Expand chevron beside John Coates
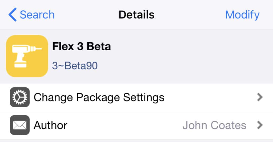 [260, 125]
